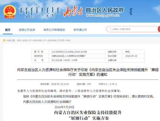Click index number 11150000011512968L/2018-02308

click(69, 52)
